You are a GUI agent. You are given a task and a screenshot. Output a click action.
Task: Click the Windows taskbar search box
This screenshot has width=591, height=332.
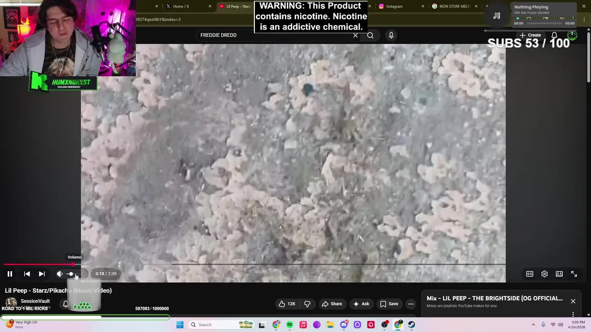(x=220, y=325)
